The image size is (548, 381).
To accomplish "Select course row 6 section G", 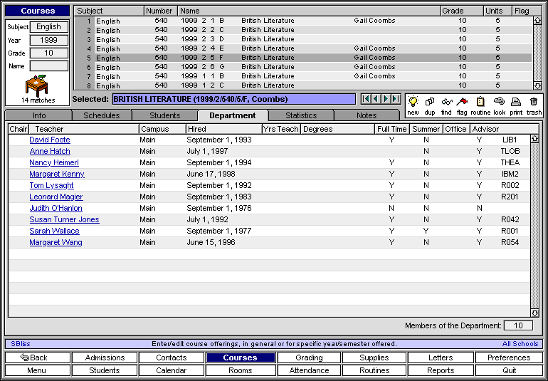I will [x=303, y=67].
